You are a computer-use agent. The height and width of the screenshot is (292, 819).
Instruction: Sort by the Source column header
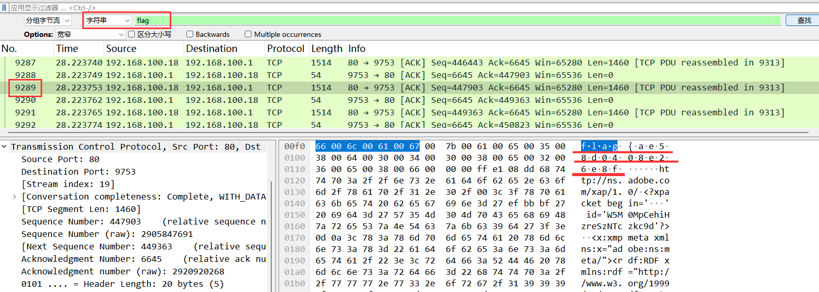tap(144, 48)
